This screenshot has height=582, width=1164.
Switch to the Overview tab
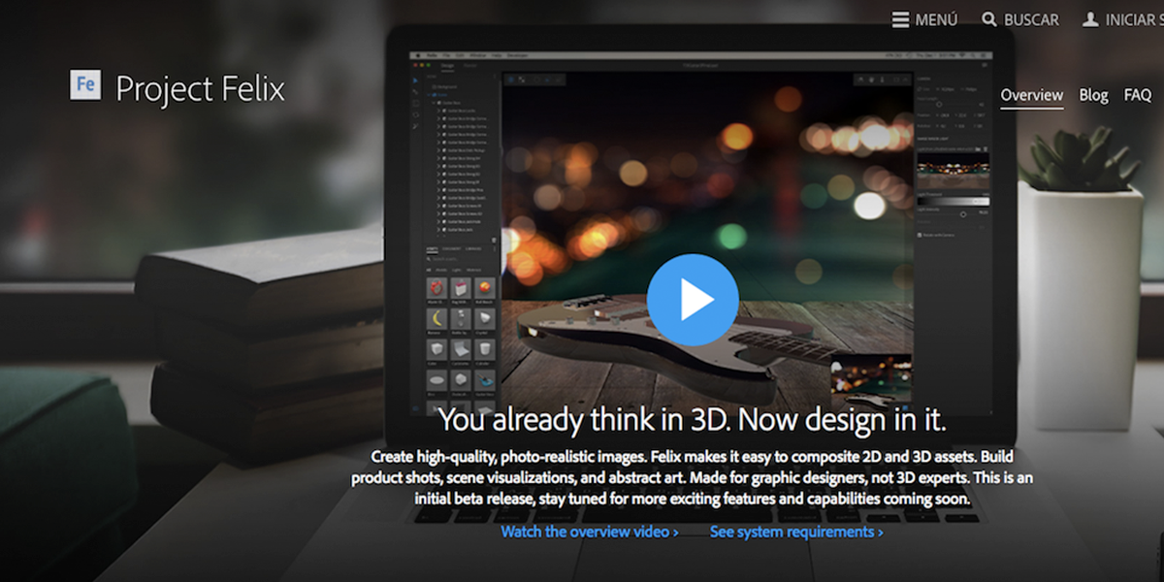click(1032, 95)
